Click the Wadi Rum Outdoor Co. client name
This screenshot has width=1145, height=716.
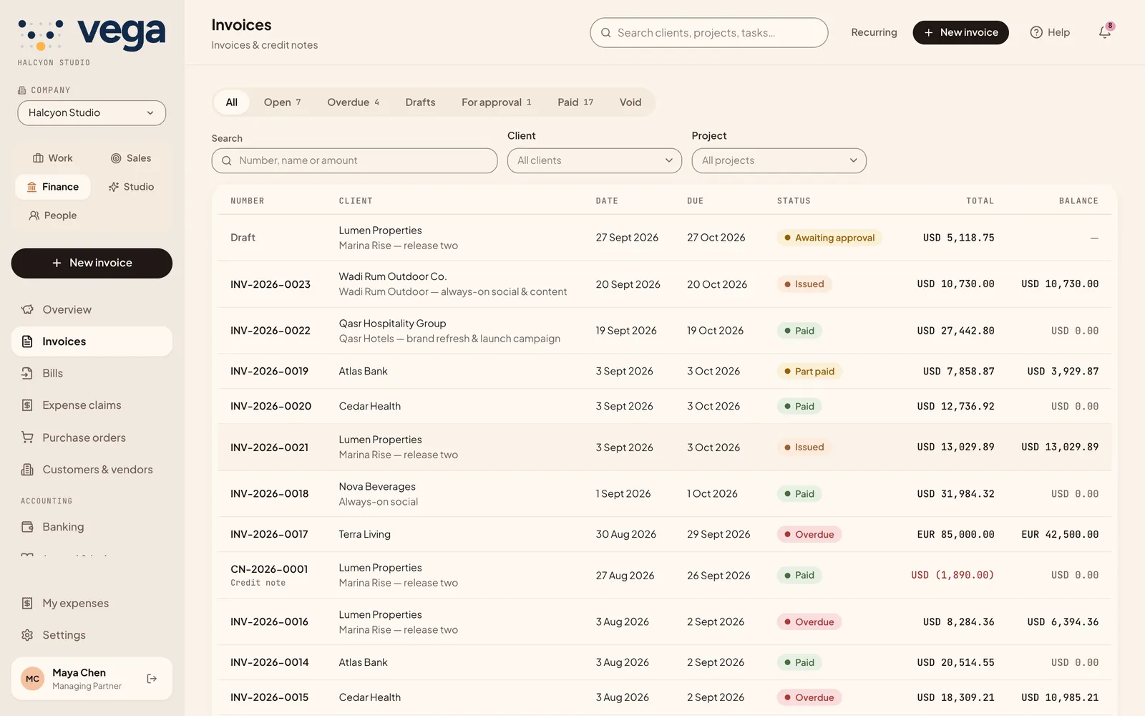point(392,276)
